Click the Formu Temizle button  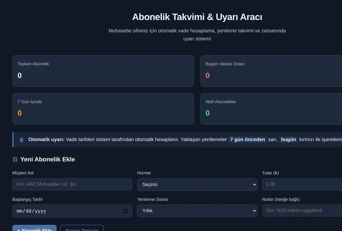(x=82, y=228)
